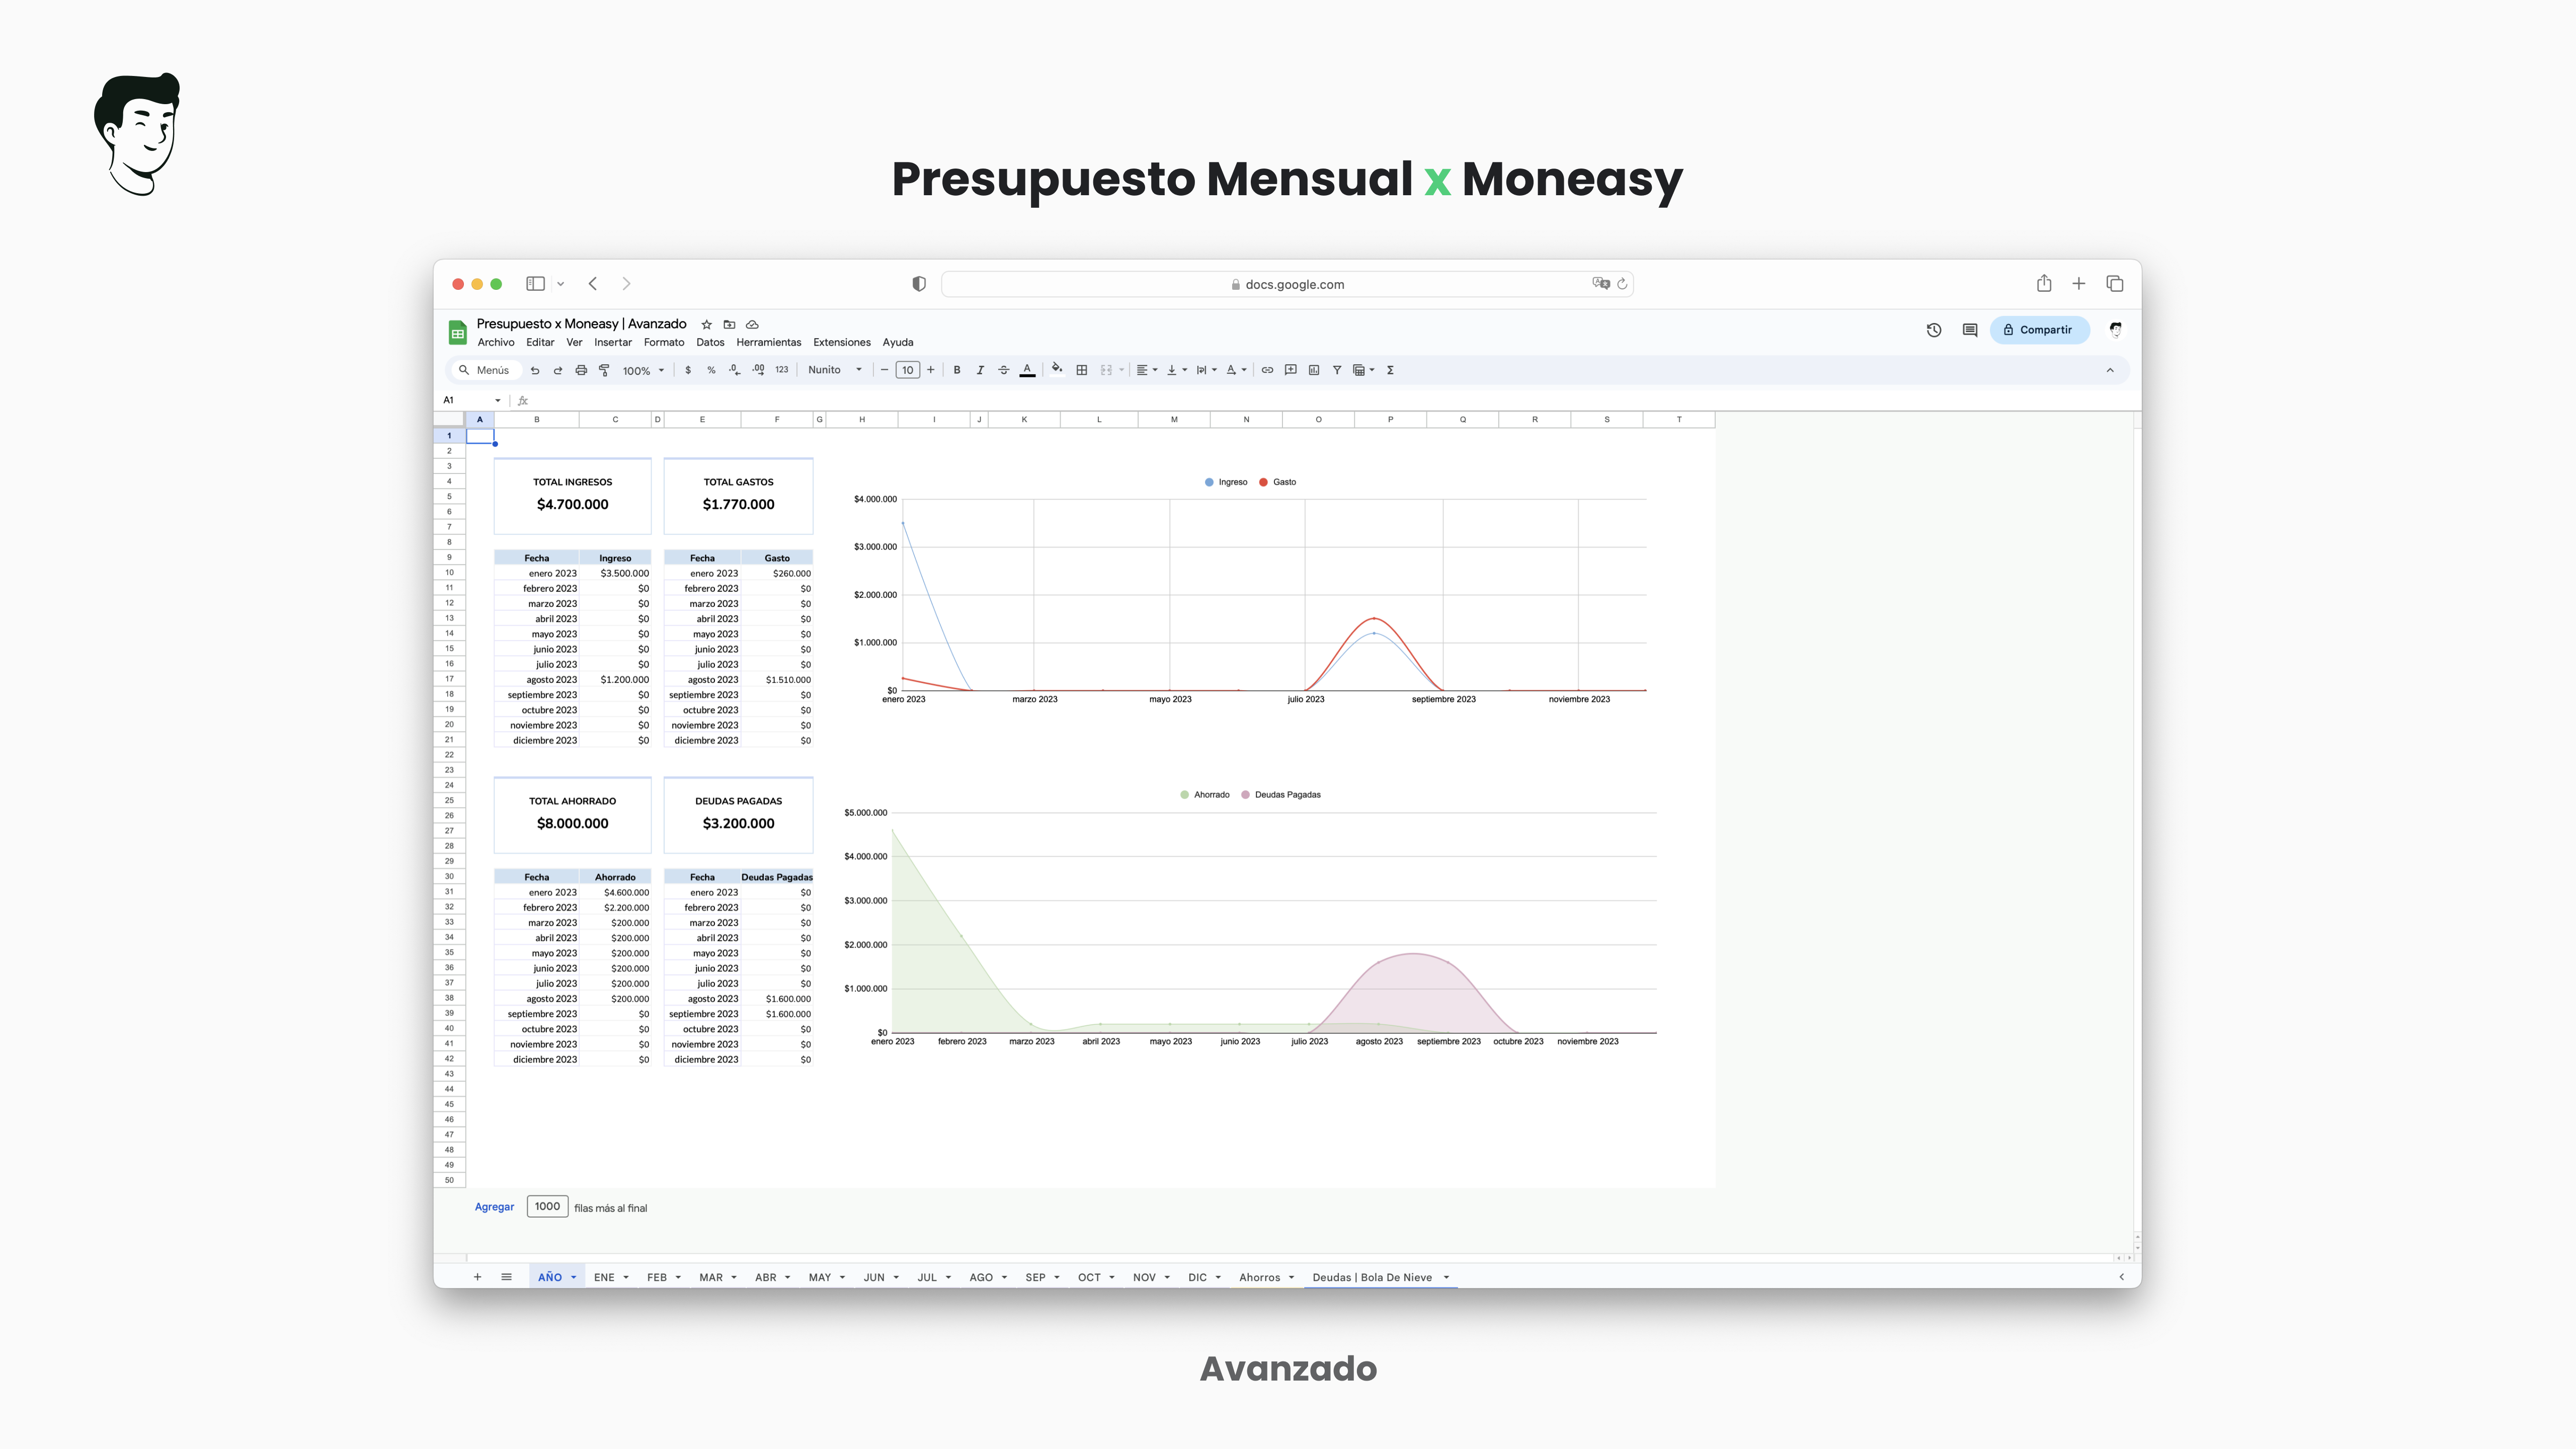The width and height of the screenshot is (2576, 1449).
Task: Open the Nunito font dropdown
Action: coord(835,370)
